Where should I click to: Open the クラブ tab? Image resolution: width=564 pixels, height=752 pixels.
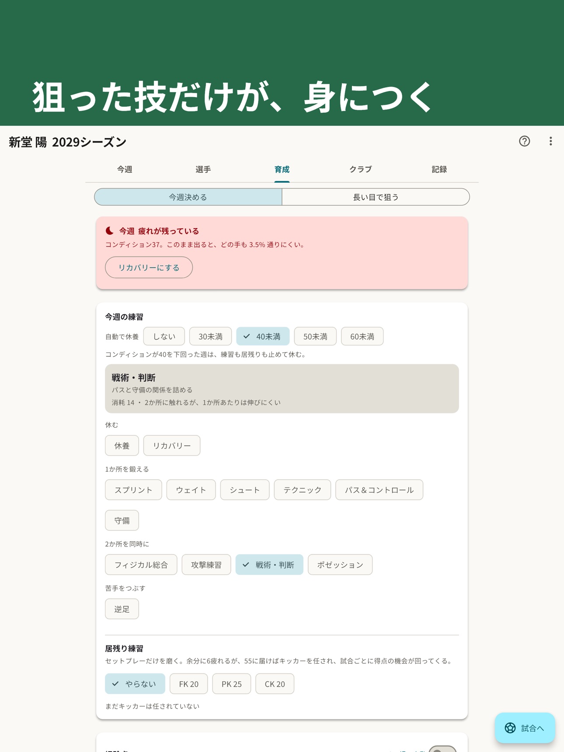click(x=361, y=169)
